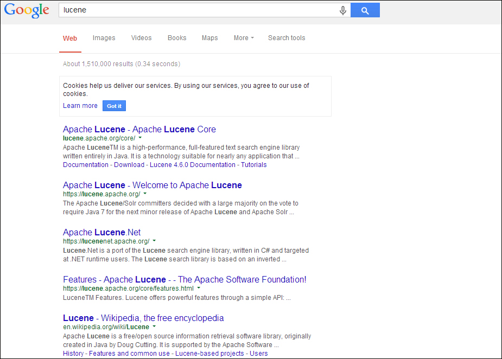Click the Google logo

(x=27, y=10)
